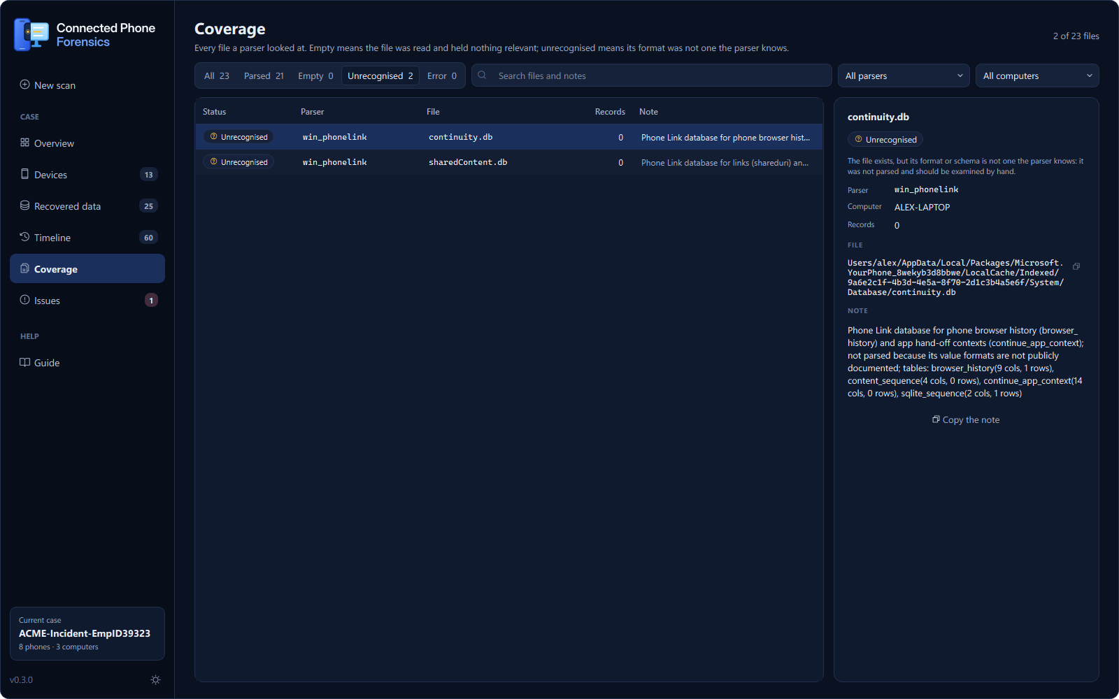Go to the Timeline section
Image resolution: width=1119 pixels, height=699 pixels.
(x=87, y=238)
